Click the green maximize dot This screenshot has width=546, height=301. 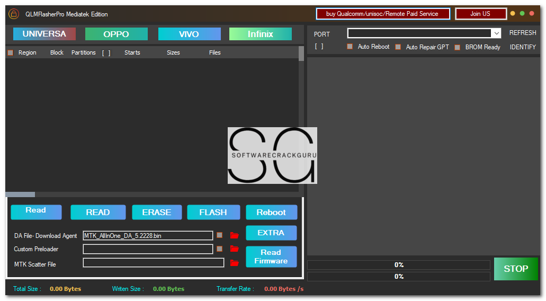pyautogui.click(x=522, y=14)
